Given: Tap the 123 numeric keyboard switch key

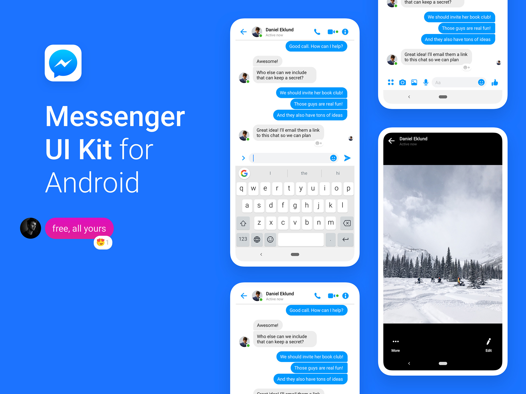Looking at the screenshot, I should click(243, 239).
